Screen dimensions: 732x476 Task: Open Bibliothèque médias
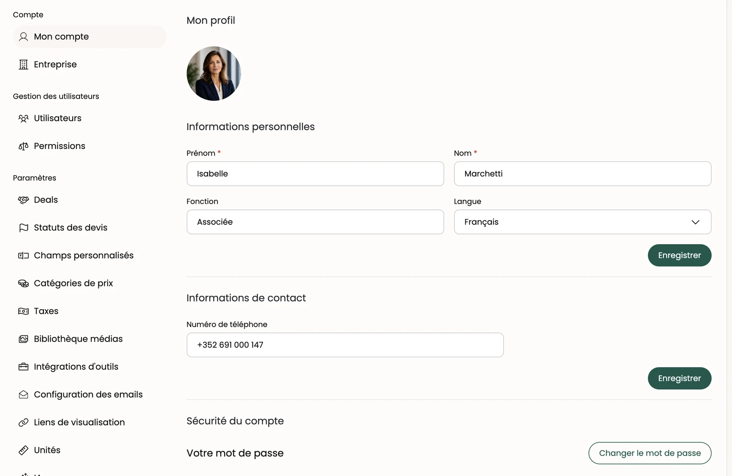click(90, 339)
